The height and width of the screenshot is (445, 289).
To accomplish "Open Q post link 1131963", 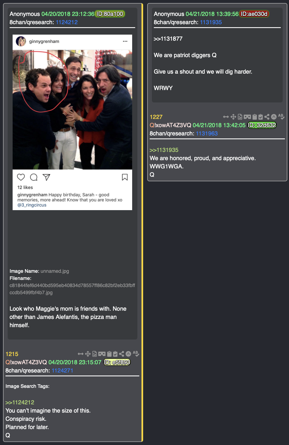I will [207, 133].
